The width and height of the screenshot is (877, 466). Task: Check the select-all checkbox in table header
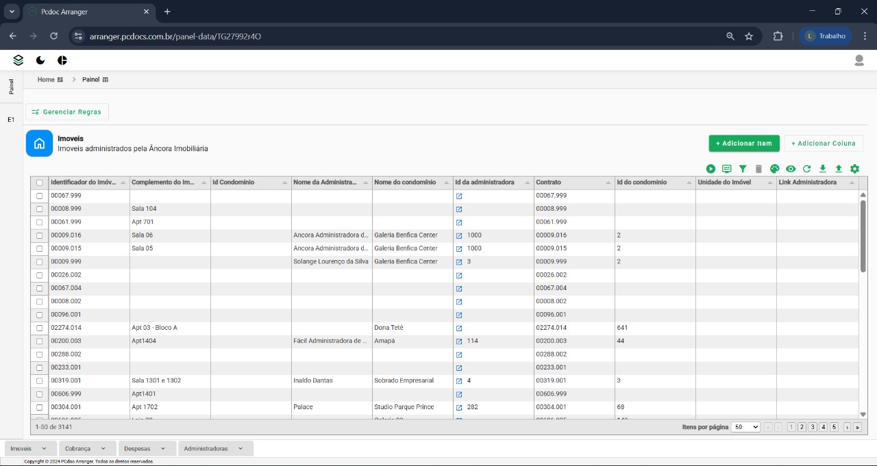pyautogui.click(x=39, y=183)
